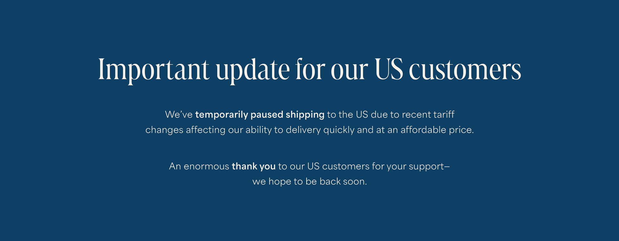
Task: Click "US" in the large heading
Action: 389,69
